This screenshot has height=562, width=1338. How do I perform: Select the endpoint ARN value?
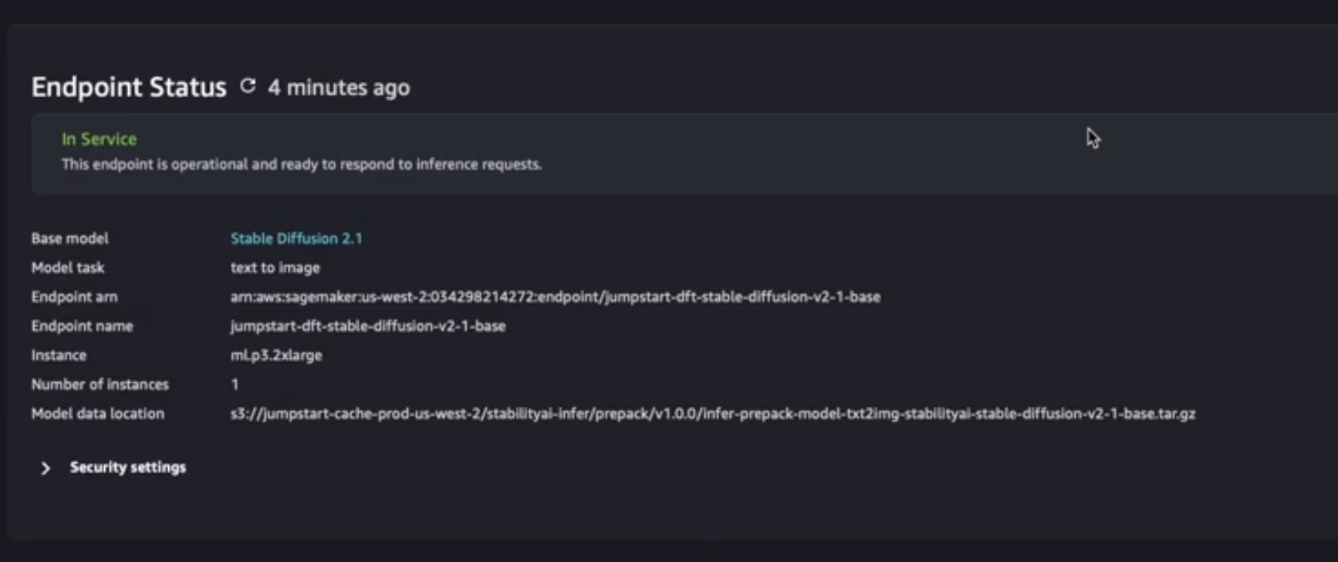coord(556,296)
